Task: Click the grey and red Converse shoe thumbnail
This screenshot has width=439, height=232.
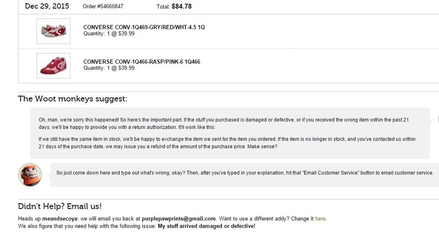Action: coord(53,31)
